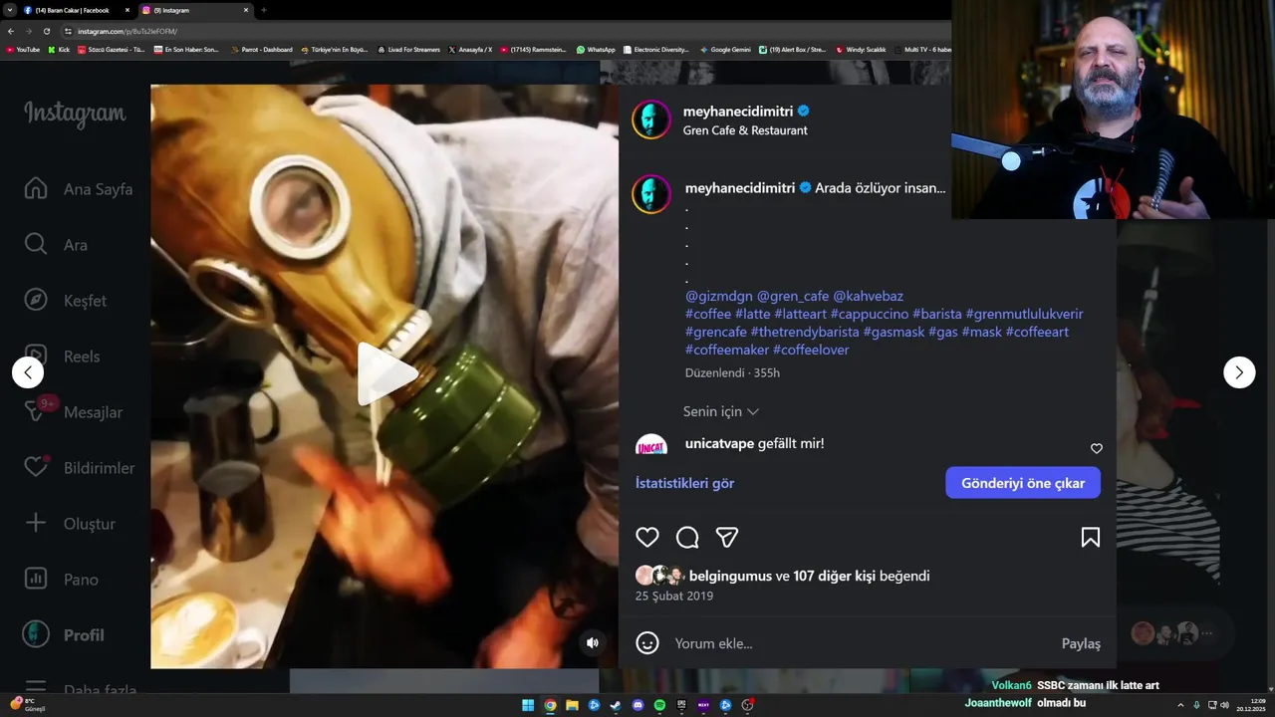Click the Gönderiyi öne çıkar button
1275x717 pixels.
click(1023, 483)
